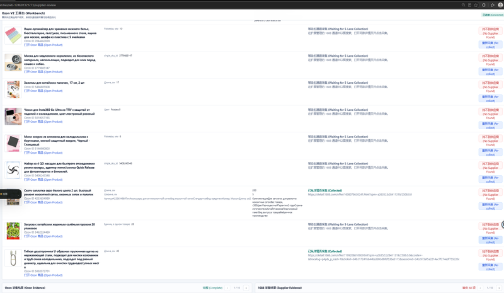504x293 pixels.
Task: Open Product link for Ozon ID 5466805908
Action: [x=43, y=91]
